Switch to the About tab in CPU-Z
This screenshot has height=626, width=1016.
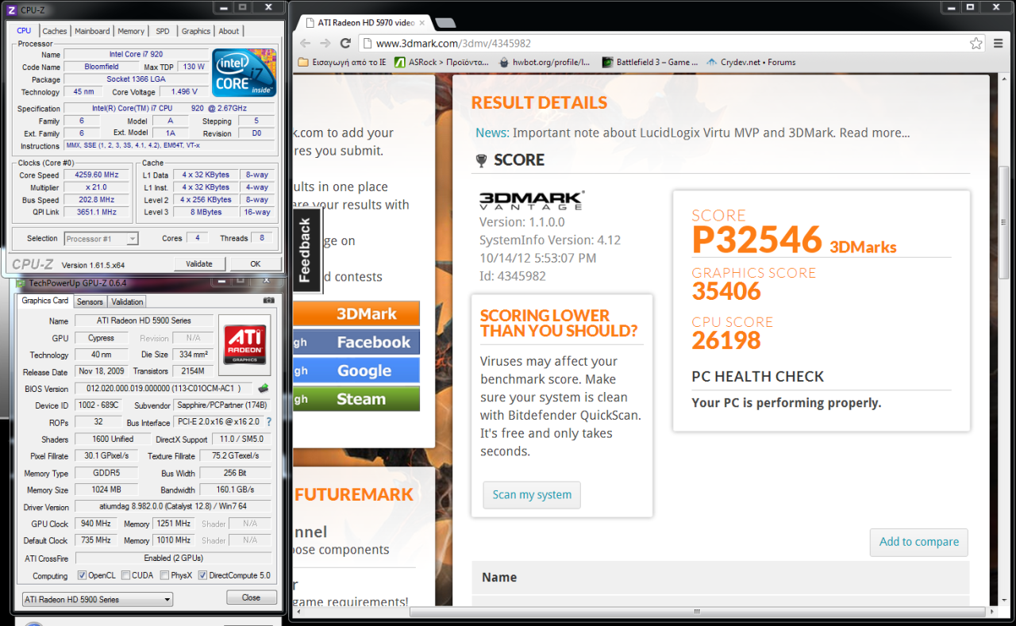coord(229,31)
